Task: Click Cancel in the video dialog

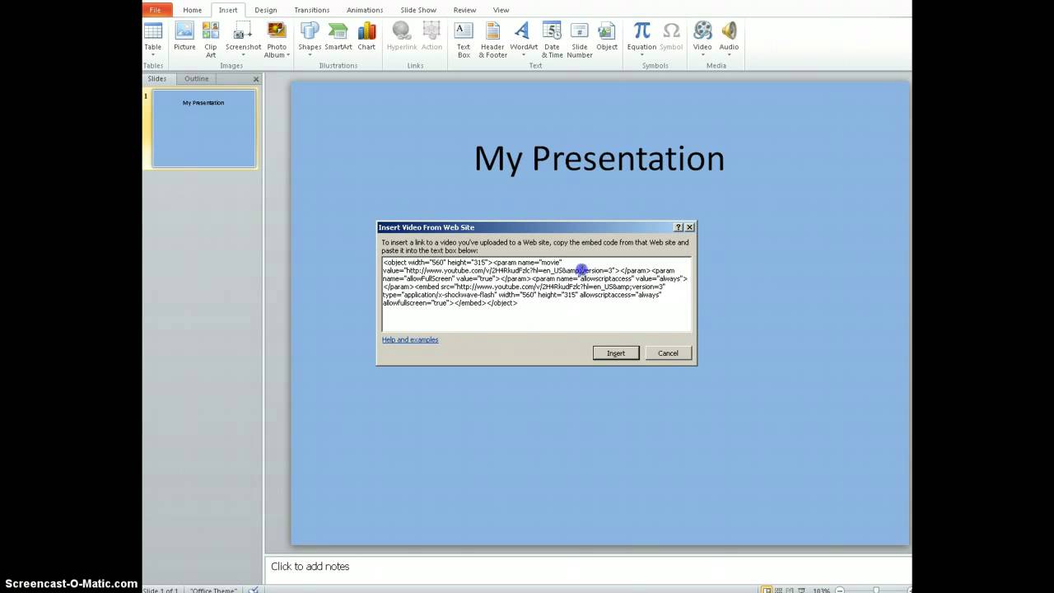Action: pos(668,353)
